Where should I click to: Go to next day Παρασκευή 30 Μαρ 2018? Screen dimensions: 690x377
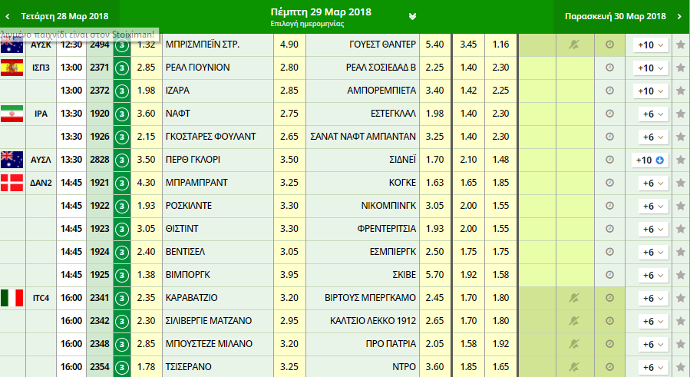point(622,16)
